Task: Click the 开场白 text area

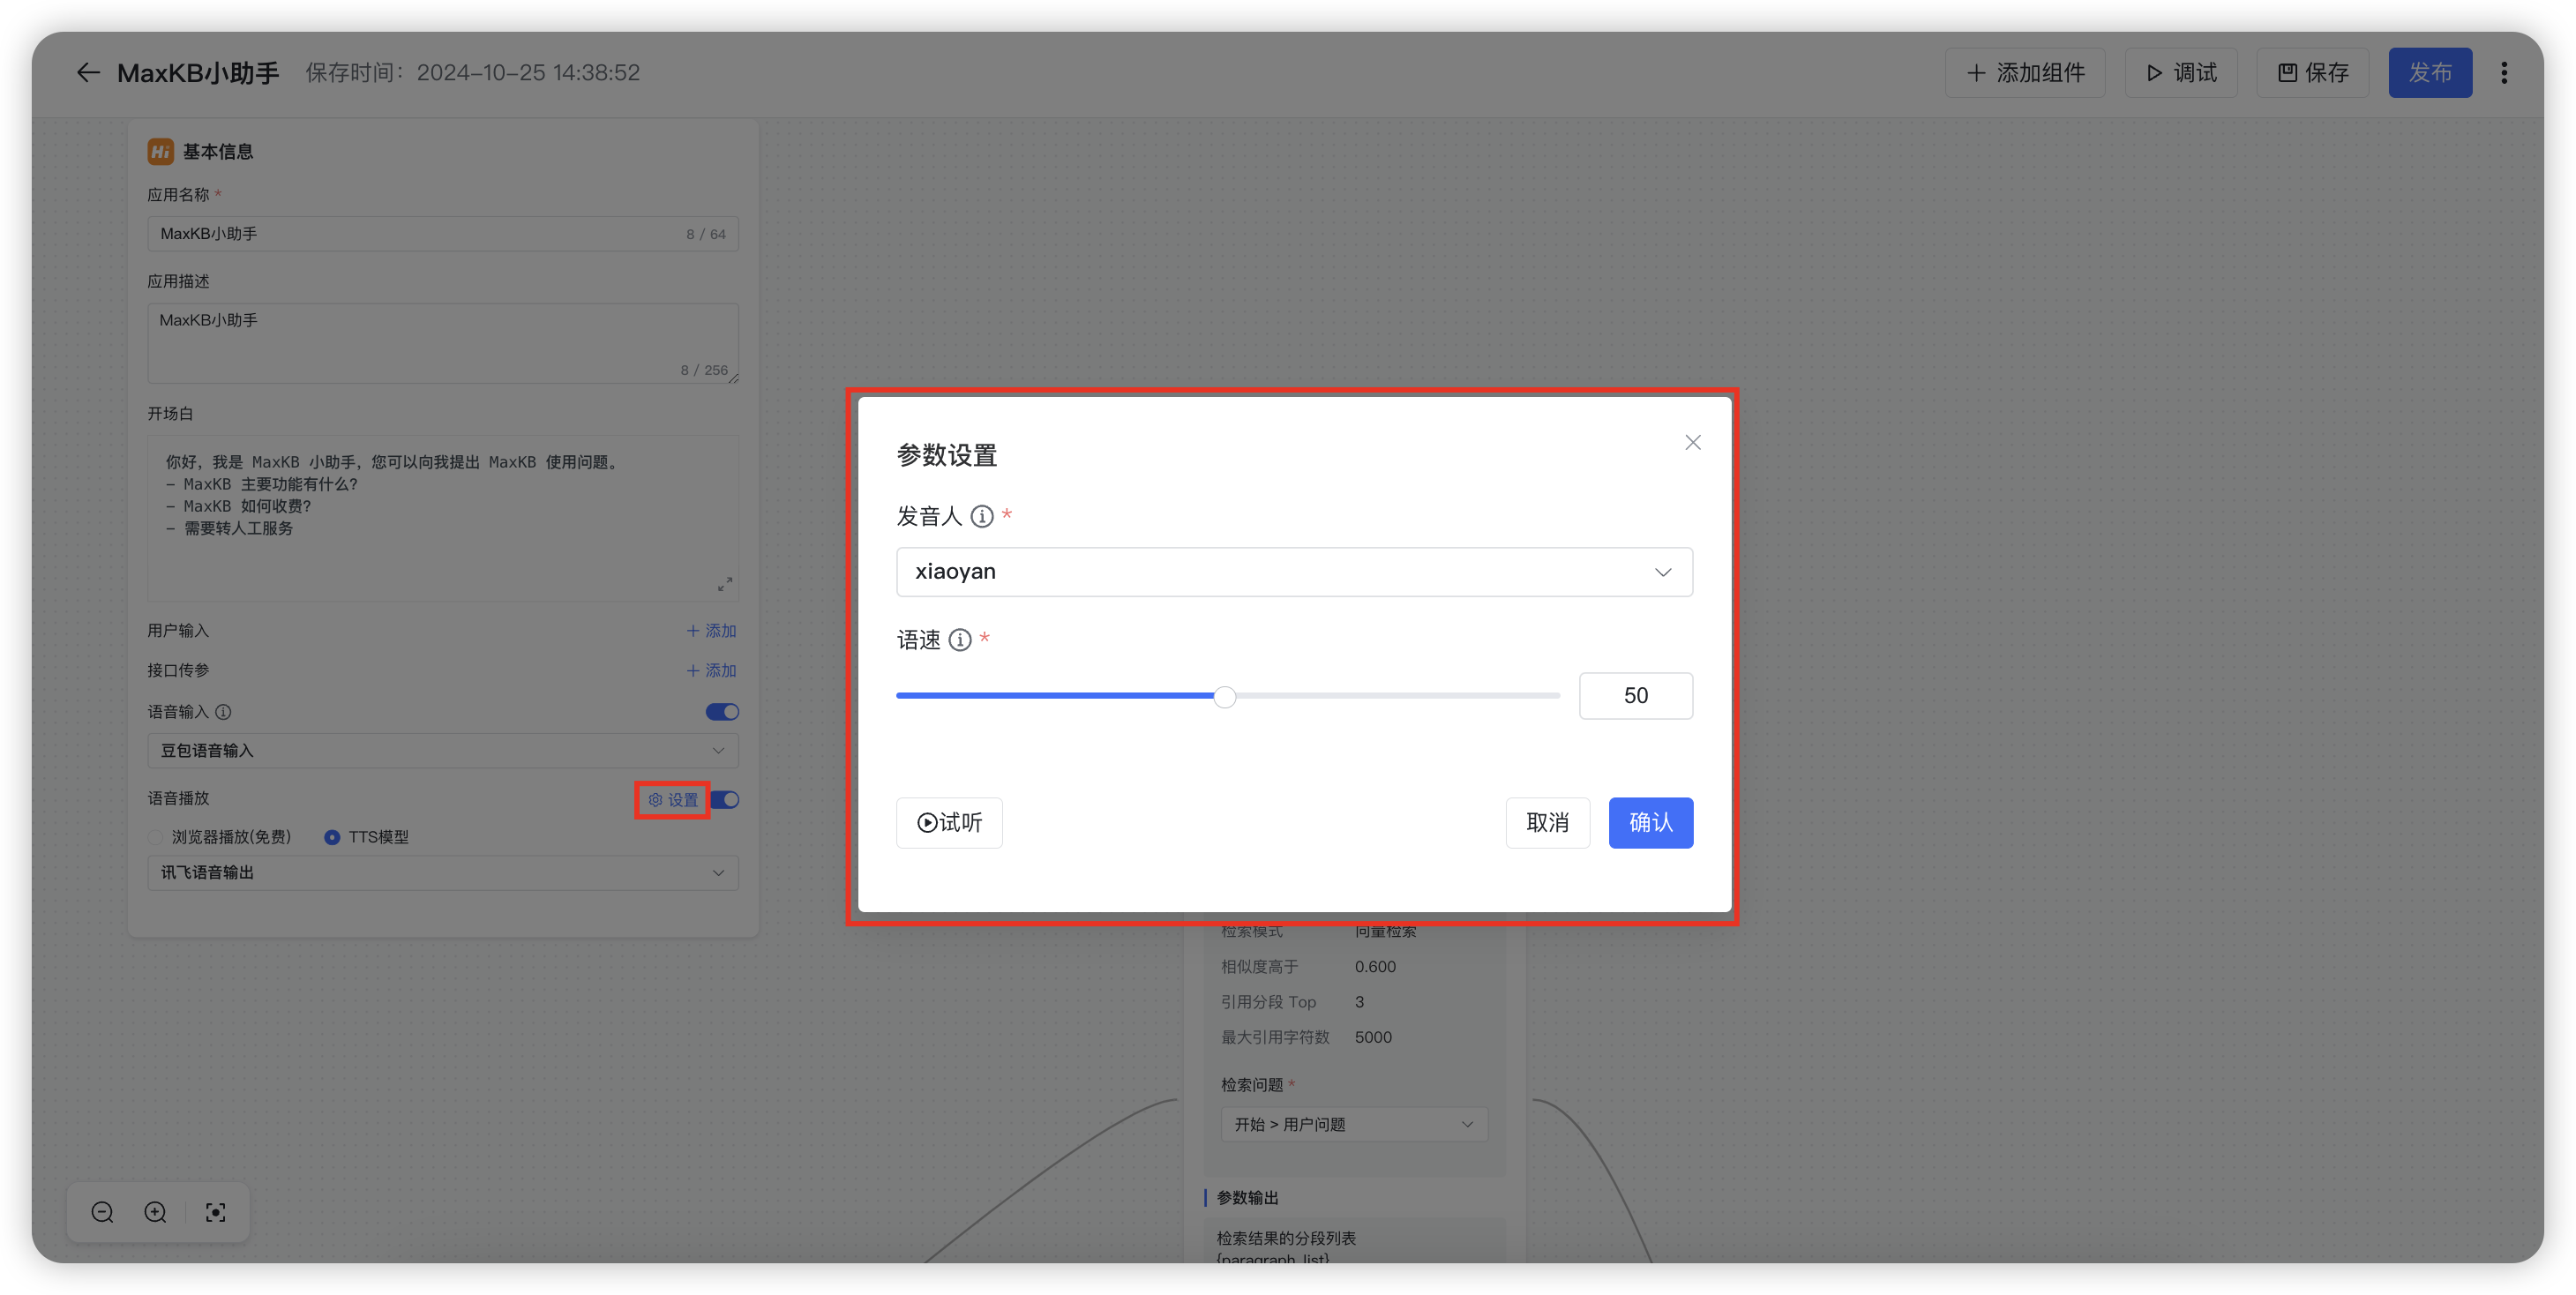Action: pos(443,518)
